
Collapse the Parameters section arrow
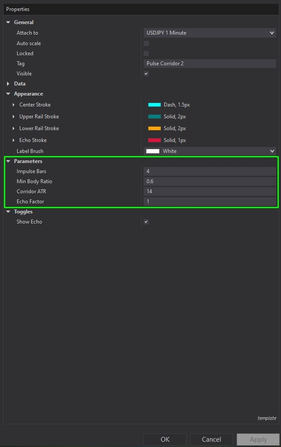[x=8, y=161]
